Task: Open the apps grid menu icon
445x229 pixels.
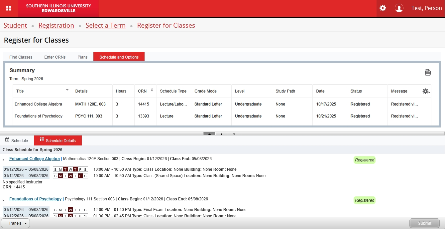Action: coord(9,8)
